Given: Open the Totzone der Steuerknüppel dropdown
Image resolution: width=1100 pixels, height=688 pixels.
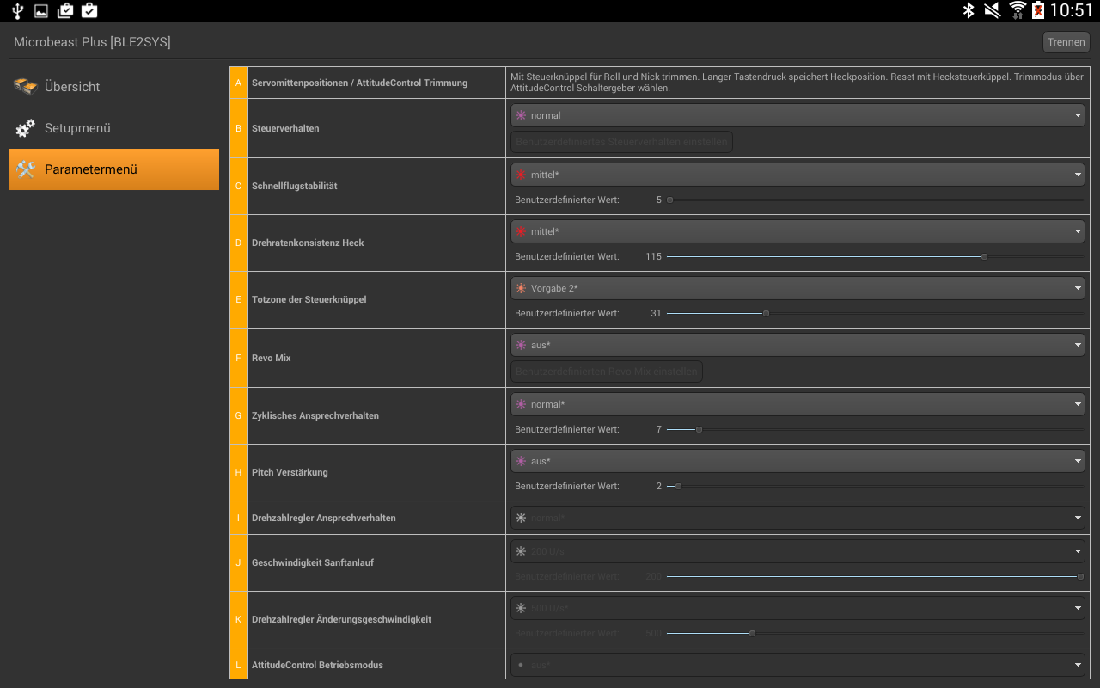Looking at the screenshot, I should [x=797, y=288].
